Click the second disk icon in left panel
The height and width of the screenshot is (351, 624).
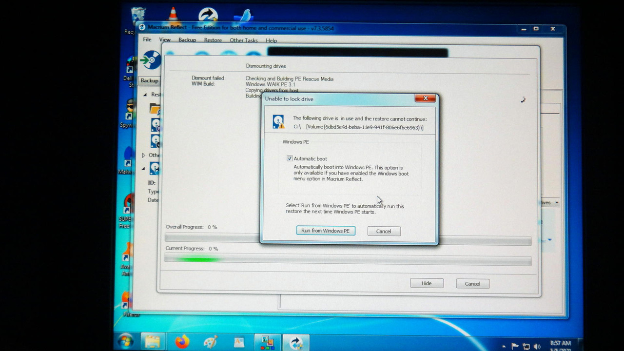coord(155,141)
